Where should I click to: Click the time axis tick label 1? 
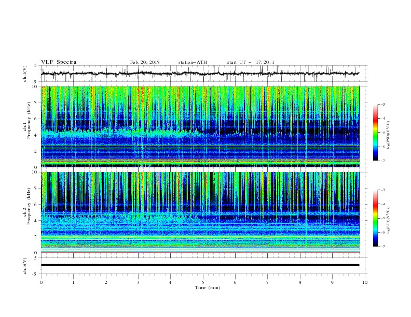(x=73, y=282)
